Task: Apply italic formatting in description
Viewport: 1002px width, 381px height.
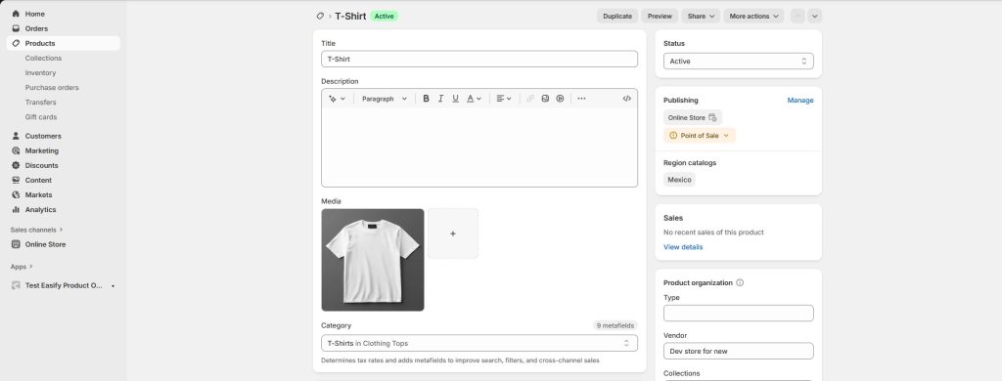Action: [x=441, y=99]
